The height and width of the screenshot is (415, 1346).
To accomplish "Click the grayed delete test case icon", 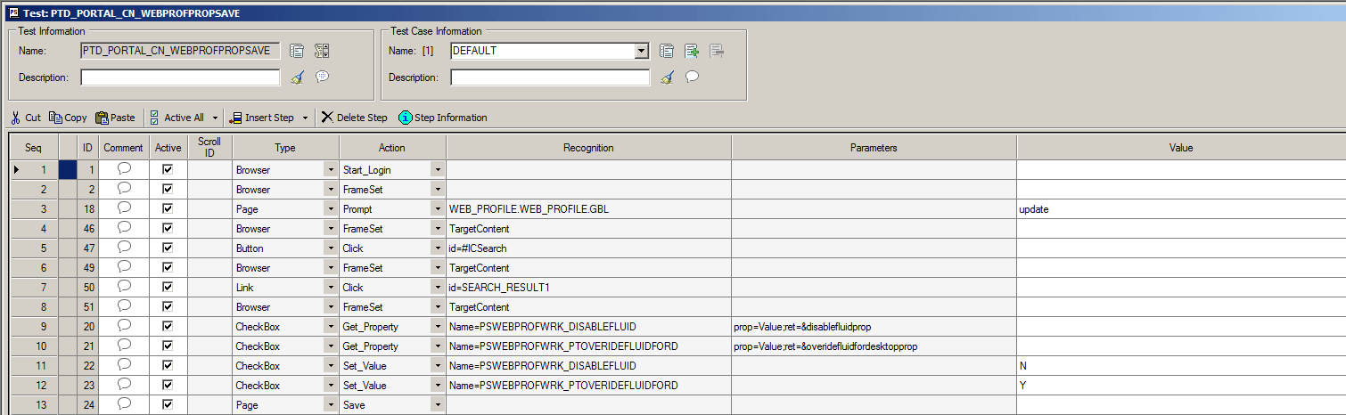I will (x=717, y=51).
